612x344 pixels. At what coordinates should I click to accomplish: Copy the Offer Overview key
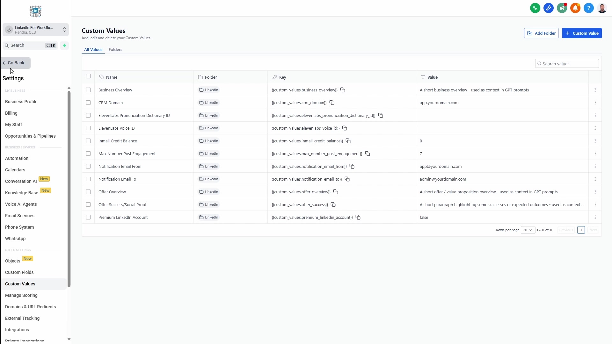pyautogui.click(x=336, y=192)
